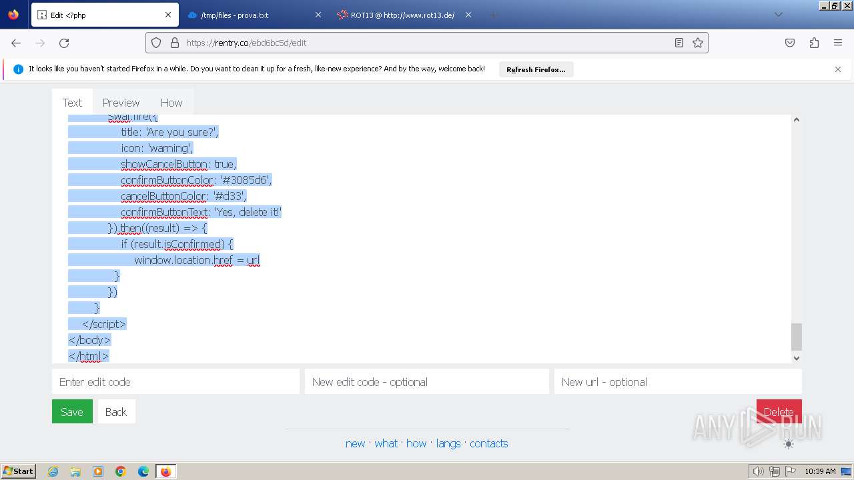Launch Edge from the taskbar
The height and width of the screenshot is (480, 854).
click(x=143, y=471)
